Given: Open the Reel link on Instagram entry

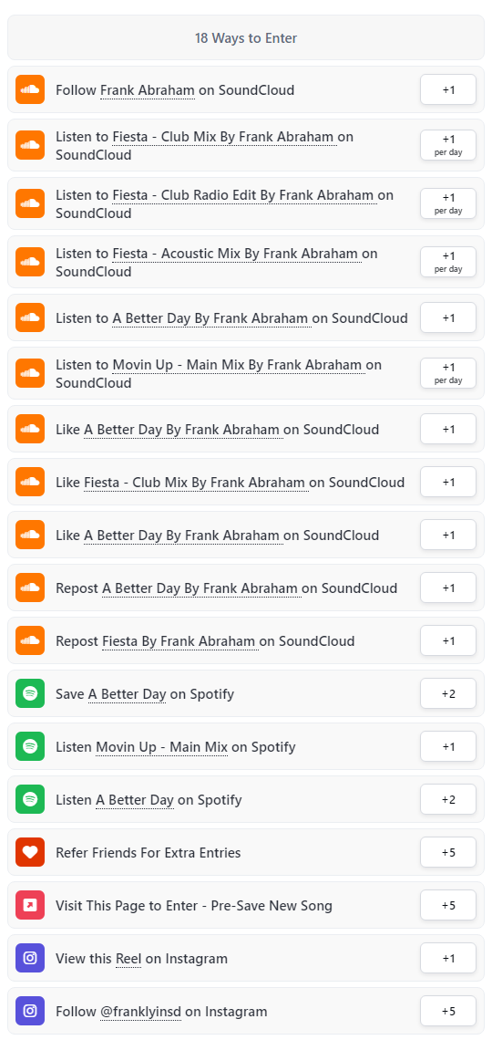Looking at the screenshot, I should pyautogui.click(x=128, y=959).
